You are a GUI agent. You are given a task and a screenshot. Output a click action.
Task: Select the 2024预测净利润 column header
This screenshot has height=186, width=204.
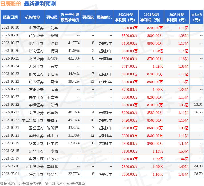[x=151, y=17]
